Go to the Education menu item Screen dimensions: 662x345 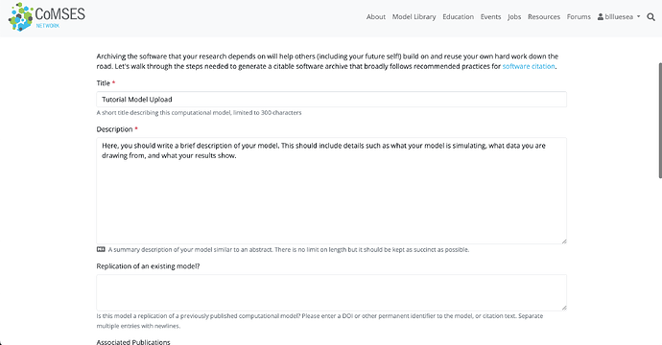pyautogui.click(x=458, y=17)
